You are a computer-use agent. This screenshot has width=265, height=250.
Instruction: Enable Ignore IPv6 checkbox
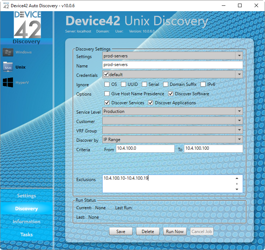point(203,84)
